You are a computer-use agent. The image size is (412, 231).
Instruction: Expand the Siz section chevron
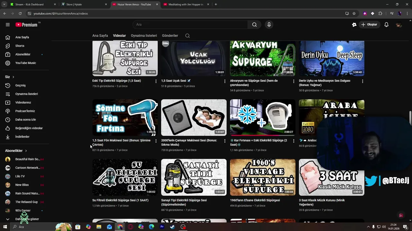[x=13, y=77]
